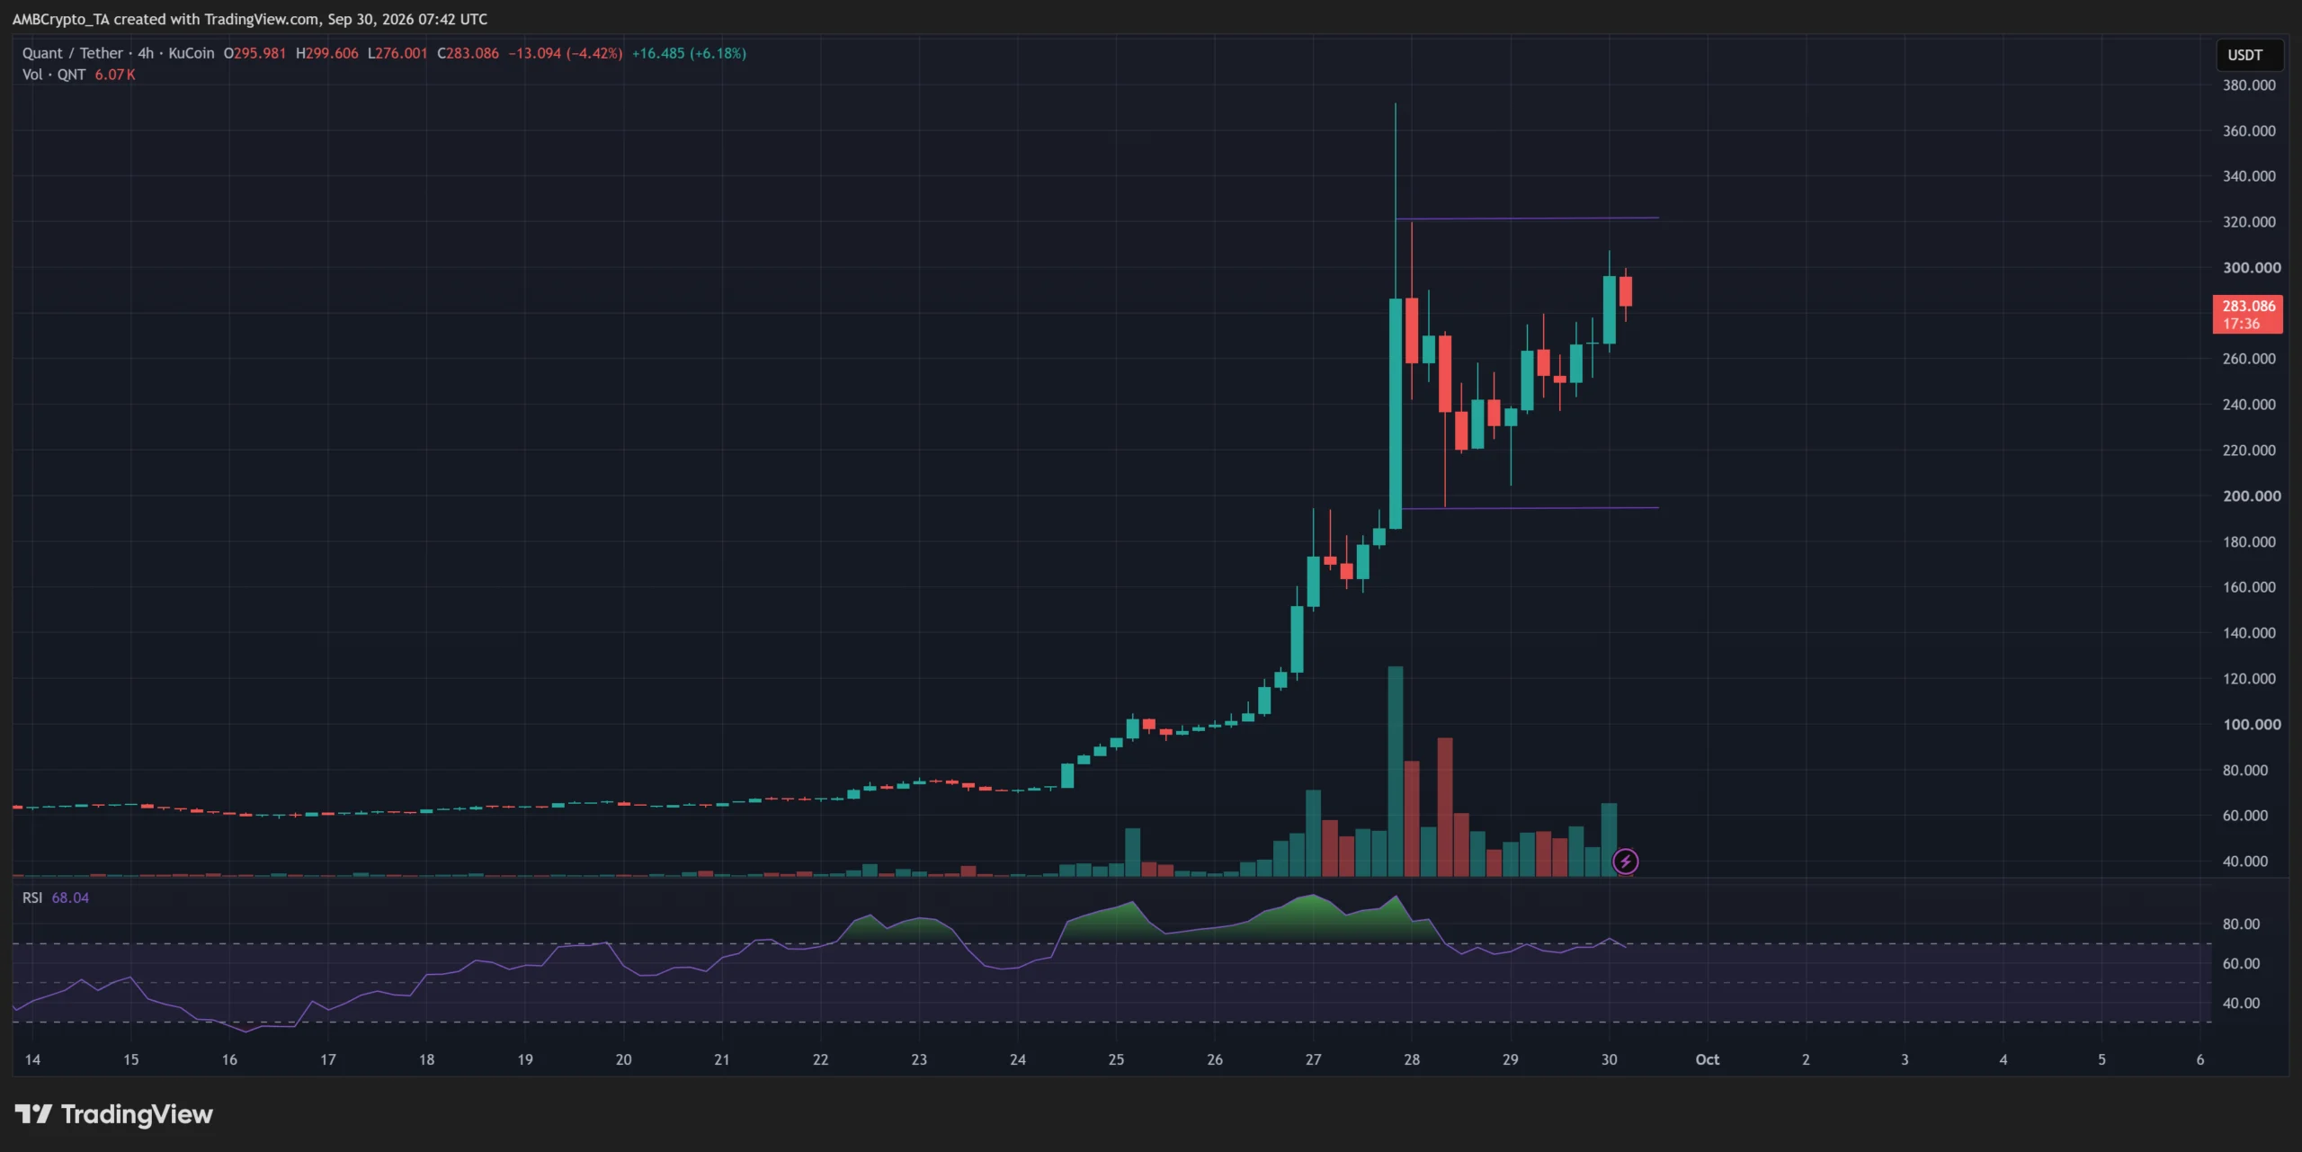2302x1152 pixels.
Task: Click the 200.000 price axis label
Action: [x=2252, y=496]
